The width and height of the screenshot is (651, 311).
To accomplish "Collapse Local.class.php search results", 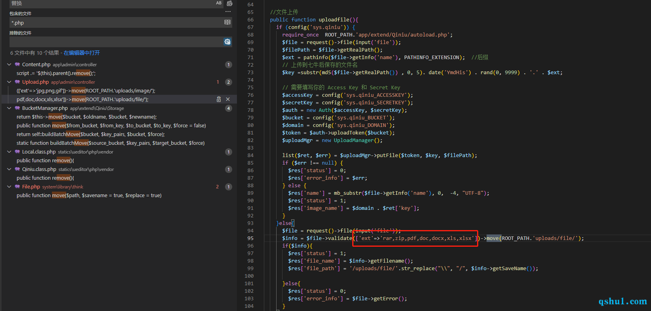I will coord(9,152).
